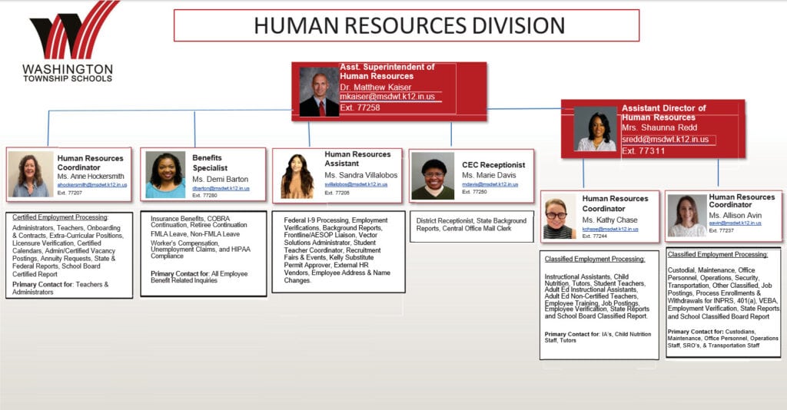Click 'Ext. 77207' under Anne Hockersmith

(x=69, y=193)
